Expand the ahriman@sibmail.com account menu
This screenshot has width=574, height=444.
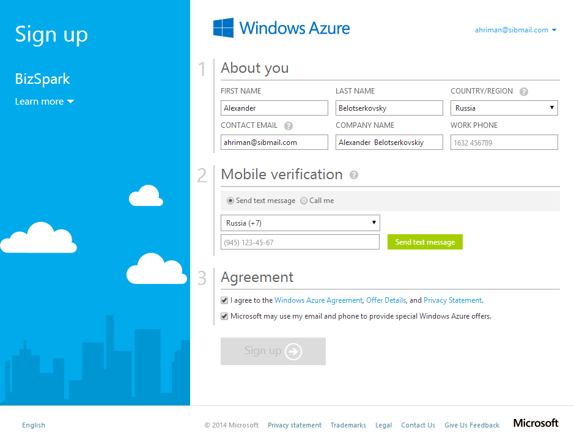click(515, 30)
